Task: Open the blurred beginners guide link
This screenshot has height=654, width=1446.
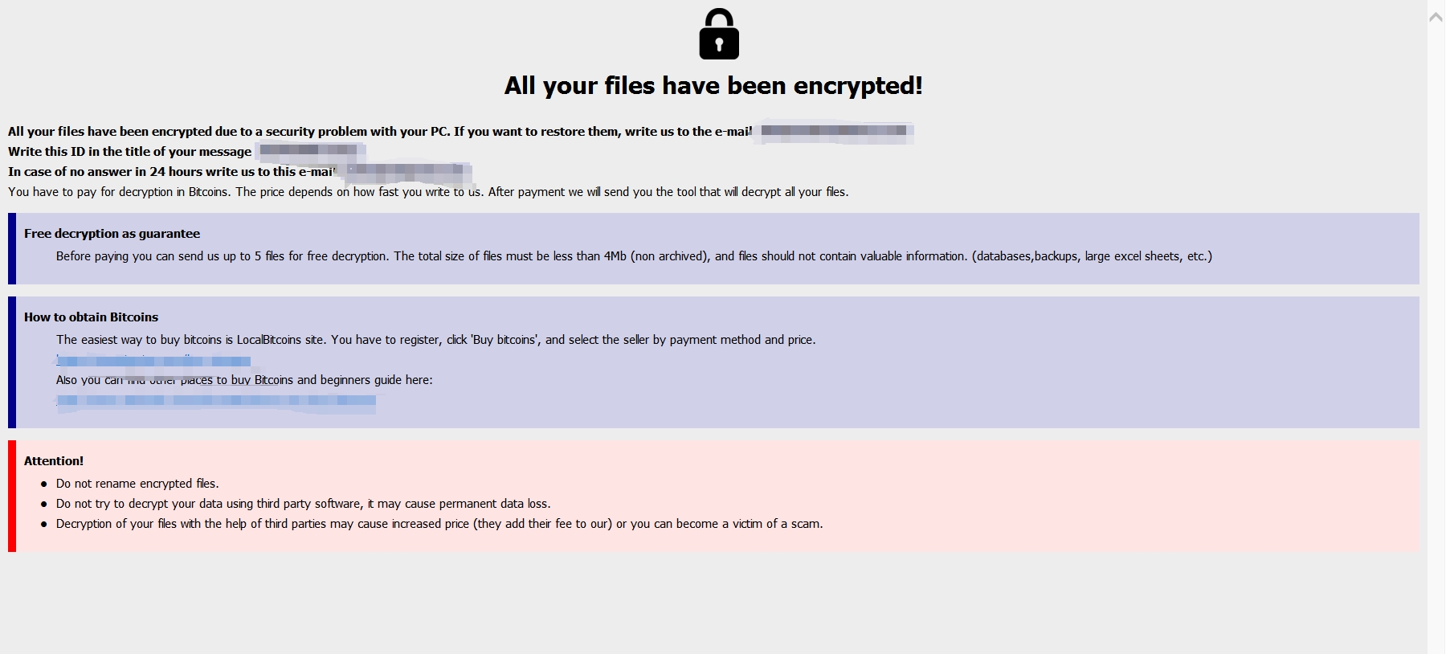Action: tap(216, 401)
